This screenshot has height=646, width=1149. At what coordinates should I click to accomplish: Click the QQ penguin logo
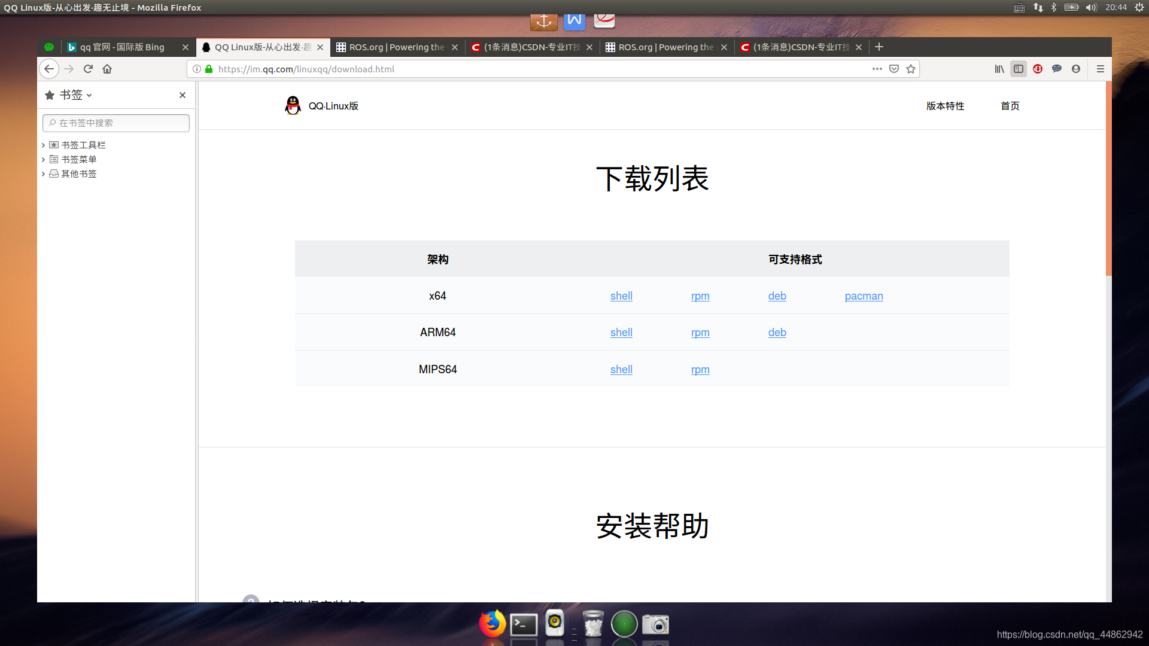293,105
